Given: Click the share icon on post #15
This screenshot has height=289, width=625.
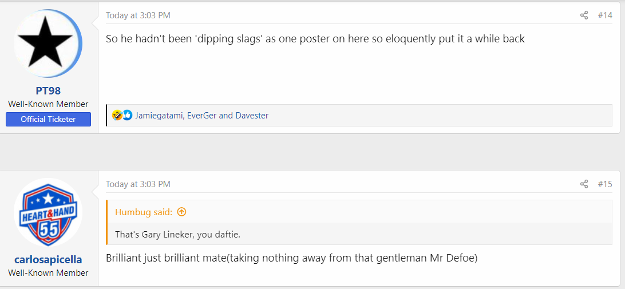Looking at the screenshot, I should pyautogui.click(x=584, y=184).
